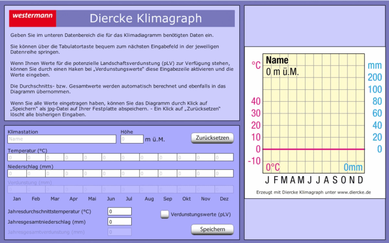Focus the March Niederschlag field
Screen dimensions: 389x243
55,174
